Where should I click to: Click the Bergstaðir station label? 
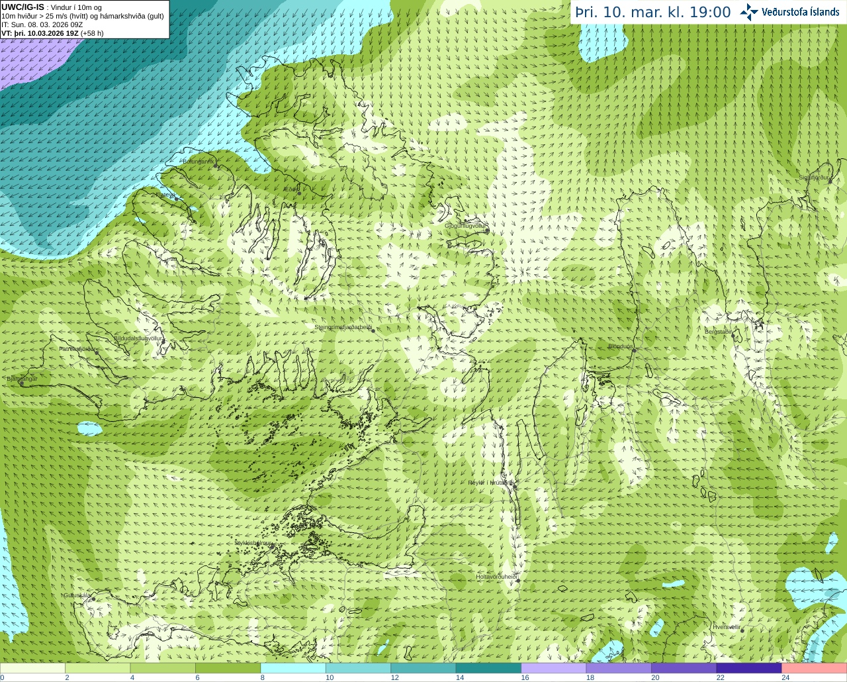pyautogui.click(x=719, y=332)
